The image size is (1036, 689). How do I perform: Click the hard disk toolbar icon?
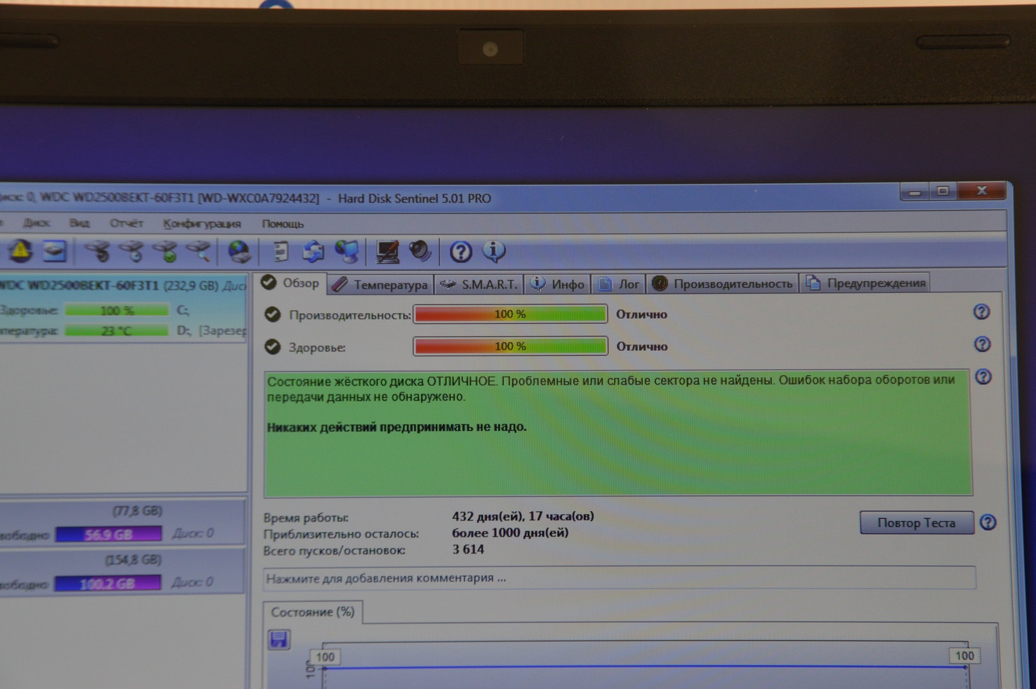(55, 251)
